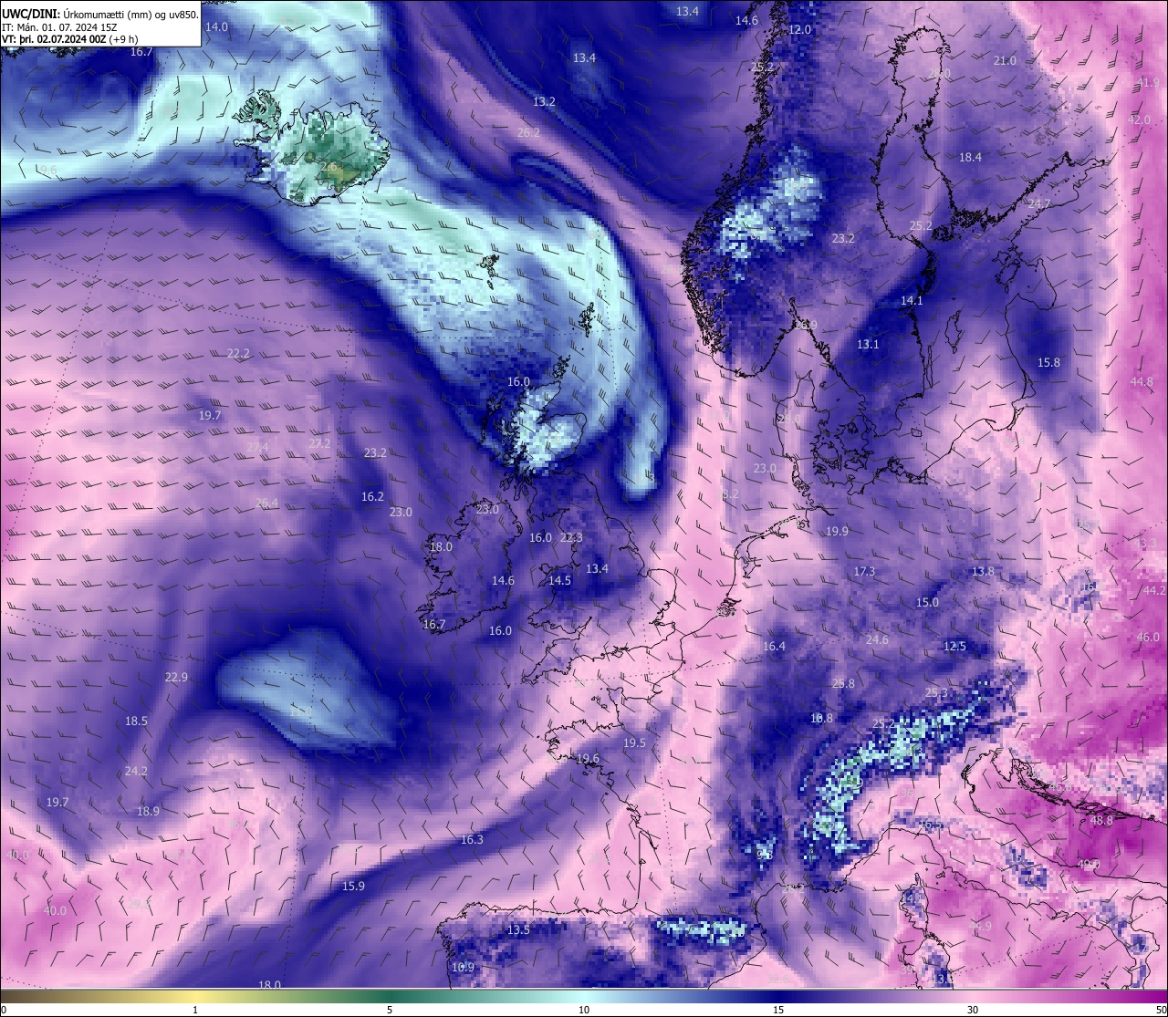The width and height of the screenshot is (1168, 1017).
Task: Click the 27.2 value west of Ireland
Action: point(319,443)
